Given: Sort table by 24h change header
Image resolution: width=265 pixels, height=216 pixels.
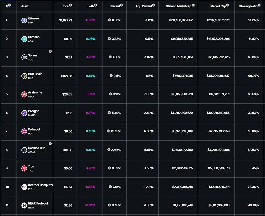Looking at the screenshot, I should pyautogui.click(x=91, y=6).
